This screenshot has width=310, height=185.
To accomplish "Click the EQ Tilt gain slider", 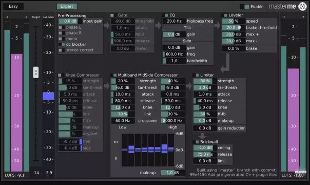I will (174, 34).
